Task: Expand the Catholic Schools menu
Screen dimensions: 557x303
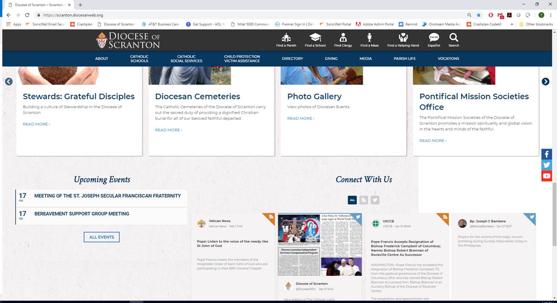Action: point(139,59)
